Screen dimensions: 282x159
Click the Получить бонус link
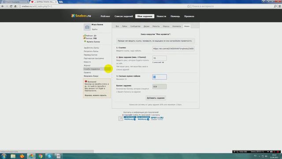91,76
